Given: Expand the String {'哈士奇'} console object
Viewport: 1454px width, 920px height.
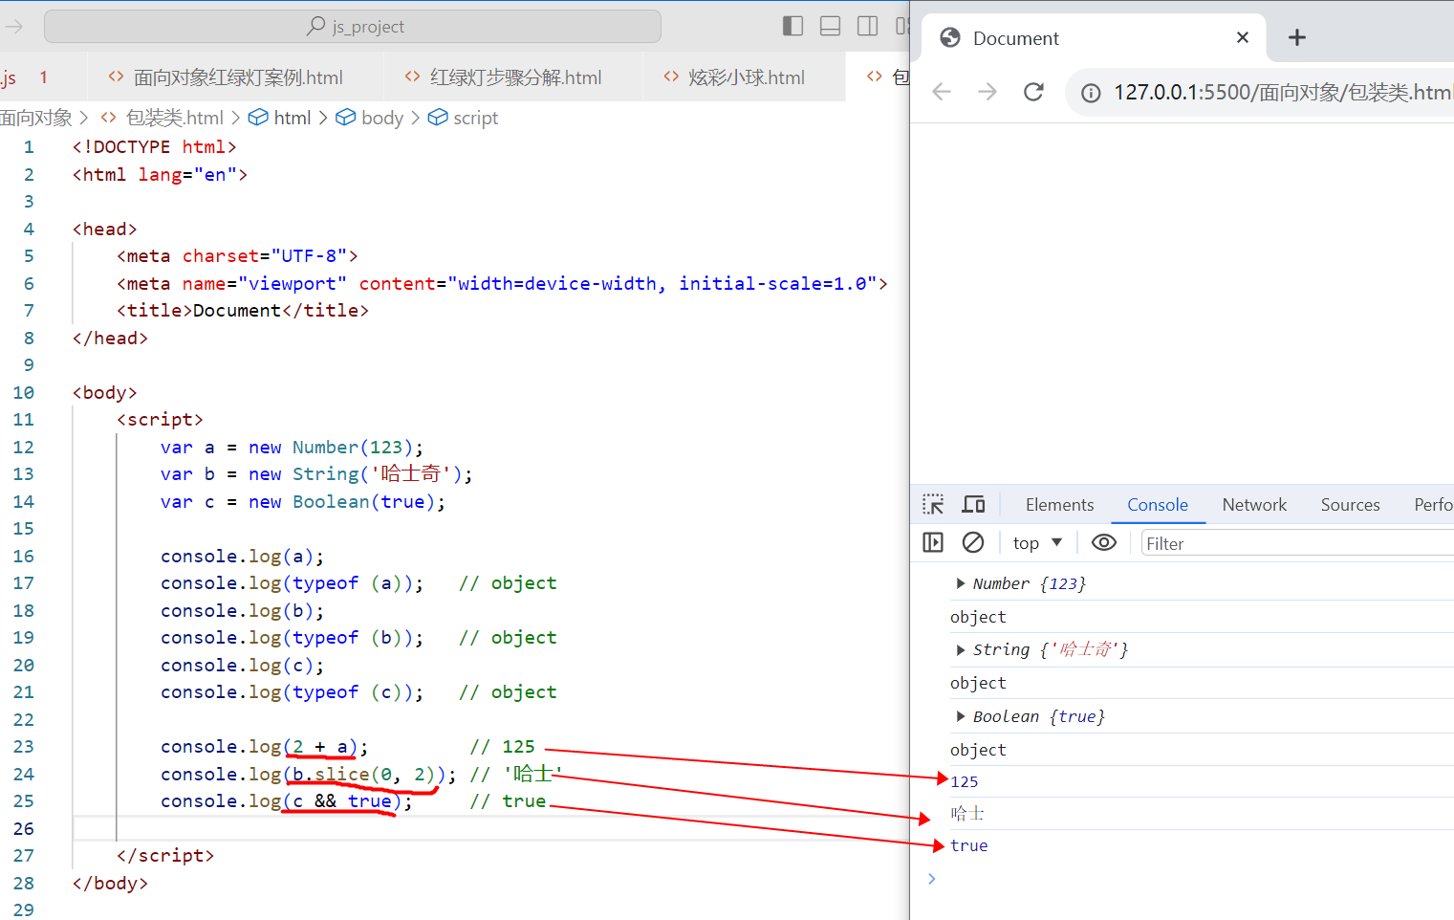Looking at the screenshot, I should tap(961, 650).
